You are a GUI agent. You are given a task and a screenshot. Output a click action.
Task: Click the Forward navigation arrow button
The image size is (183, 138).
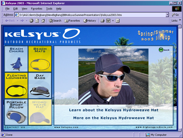coord(22,21)
